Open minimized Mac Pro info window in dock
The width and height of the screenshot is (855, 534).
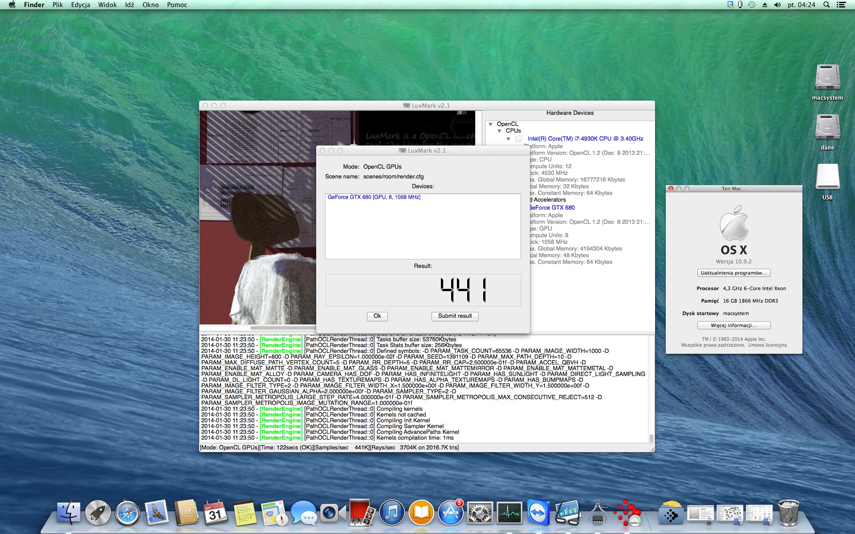point(700,514)
